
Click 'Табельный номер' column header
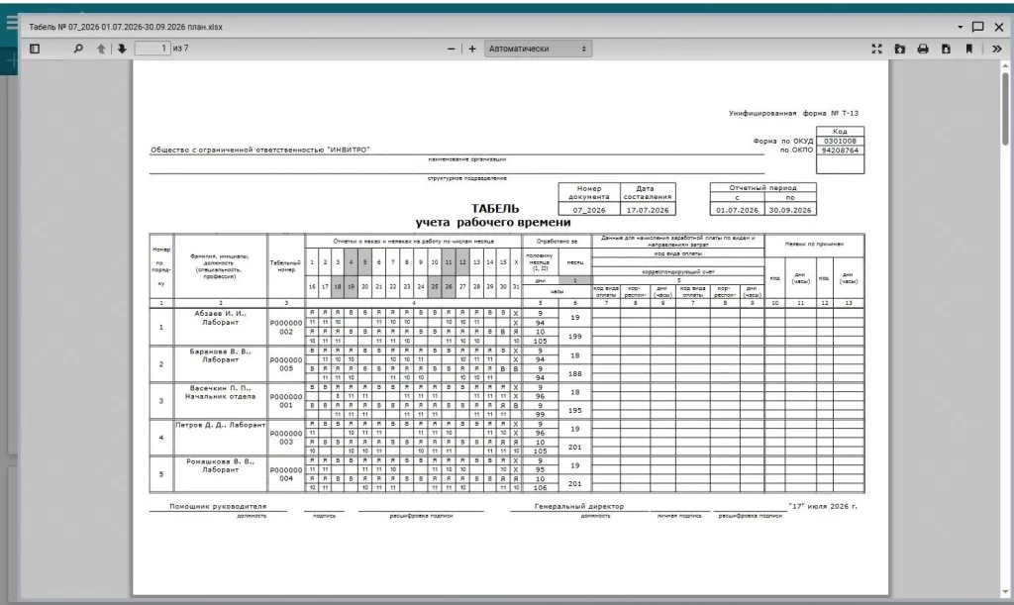(x=285, y=266)
